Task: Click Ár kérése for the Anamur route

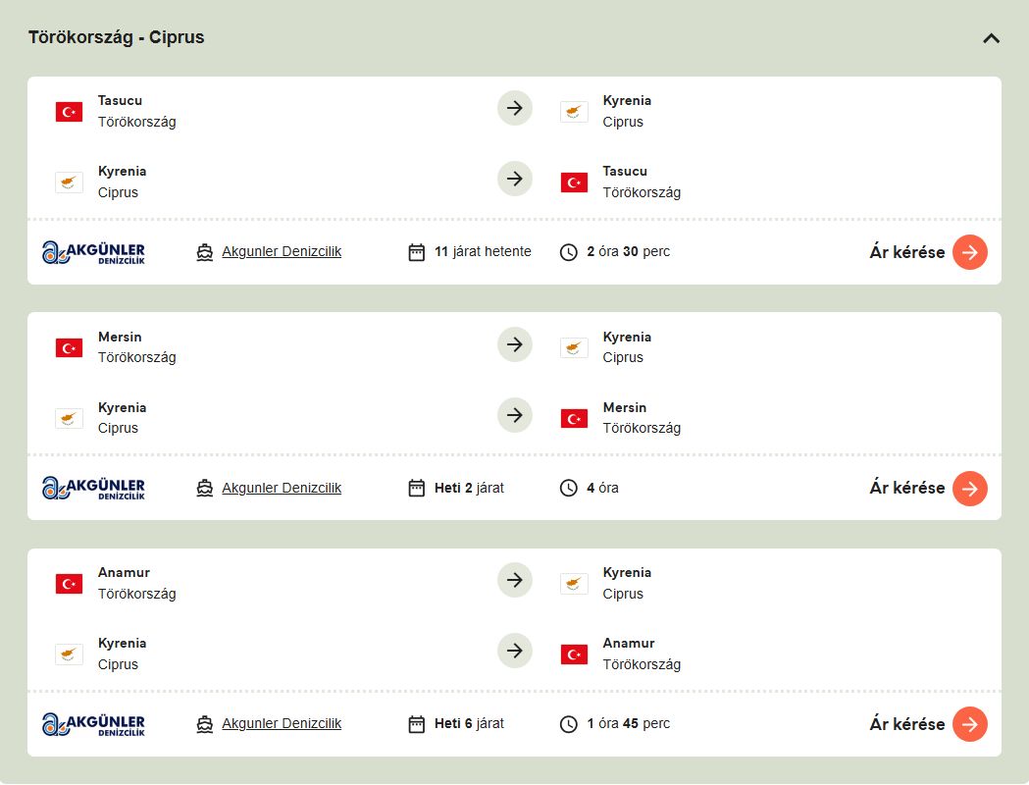Action: [969, 724]
